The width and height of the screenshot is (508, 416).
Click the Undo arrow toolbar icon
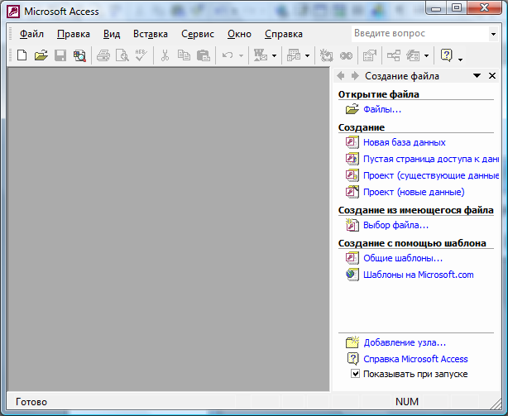tap(228, 55)
